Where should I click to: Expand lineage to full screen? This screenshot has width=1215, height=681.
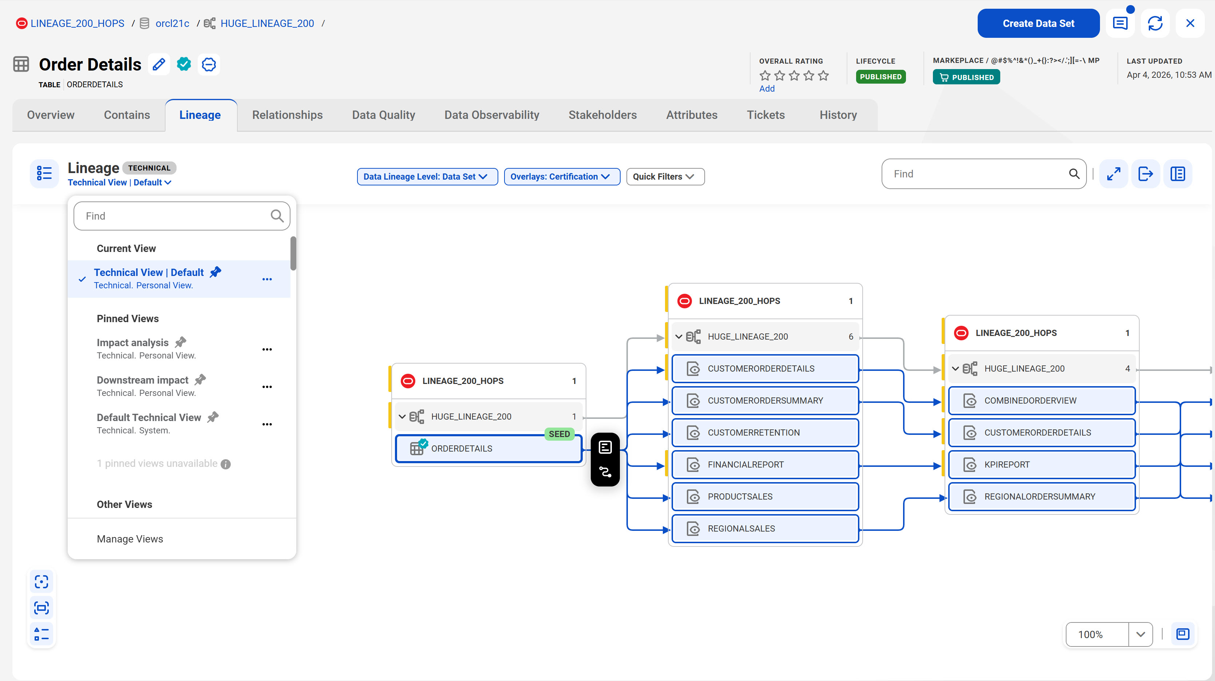click(1113, 174)
